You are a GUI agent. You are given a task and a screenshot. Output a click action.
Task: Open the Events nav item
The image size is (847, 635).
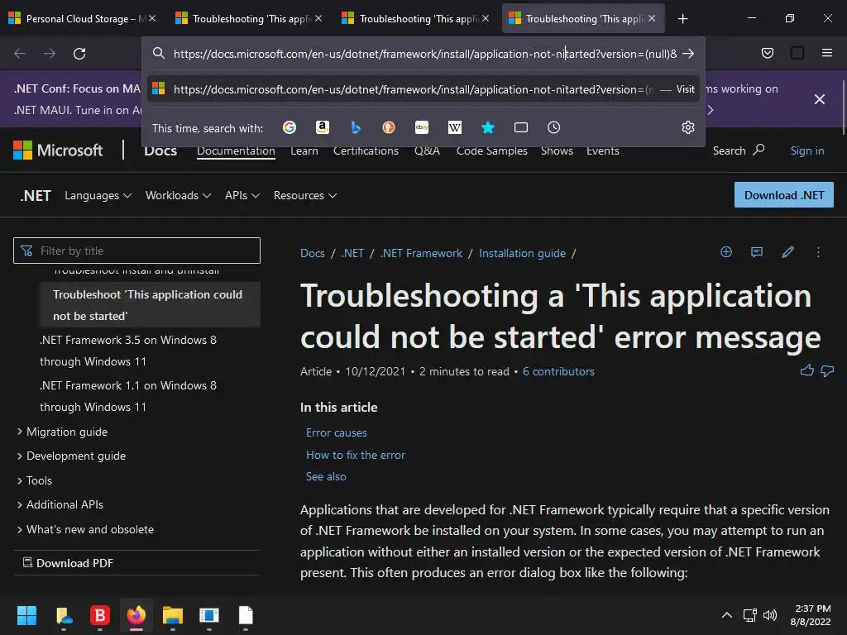click(603, 150)
